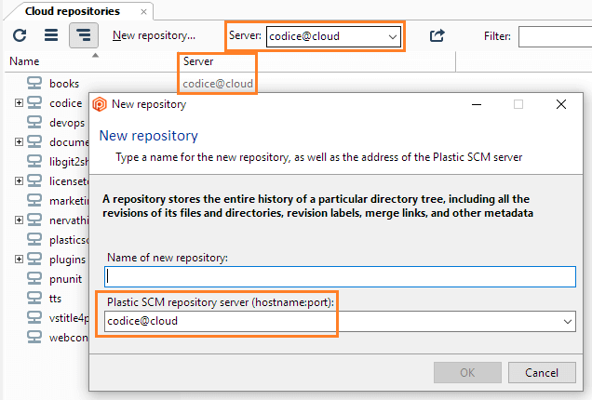Sort by the Name column header
Viewport: 592px width, 400px height.
(x=24, y=61)
